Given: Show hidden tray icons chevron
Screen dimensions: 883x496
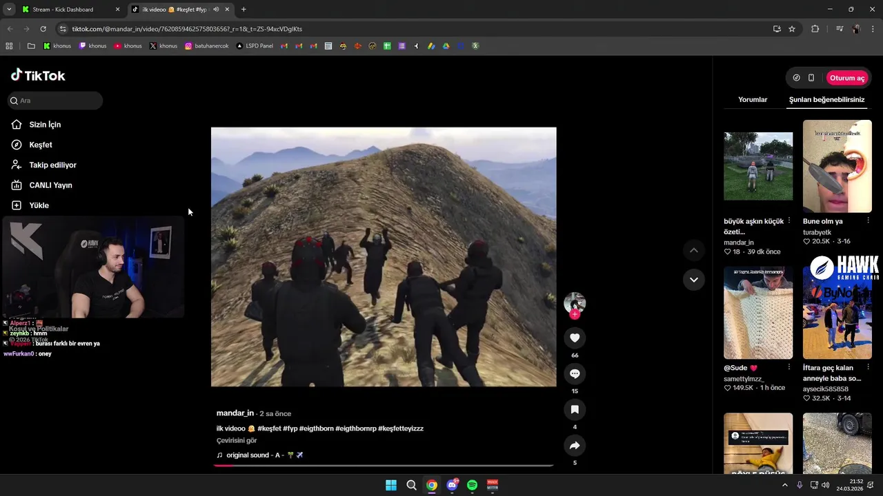Looking at the screenshot, I should point(784,485).
